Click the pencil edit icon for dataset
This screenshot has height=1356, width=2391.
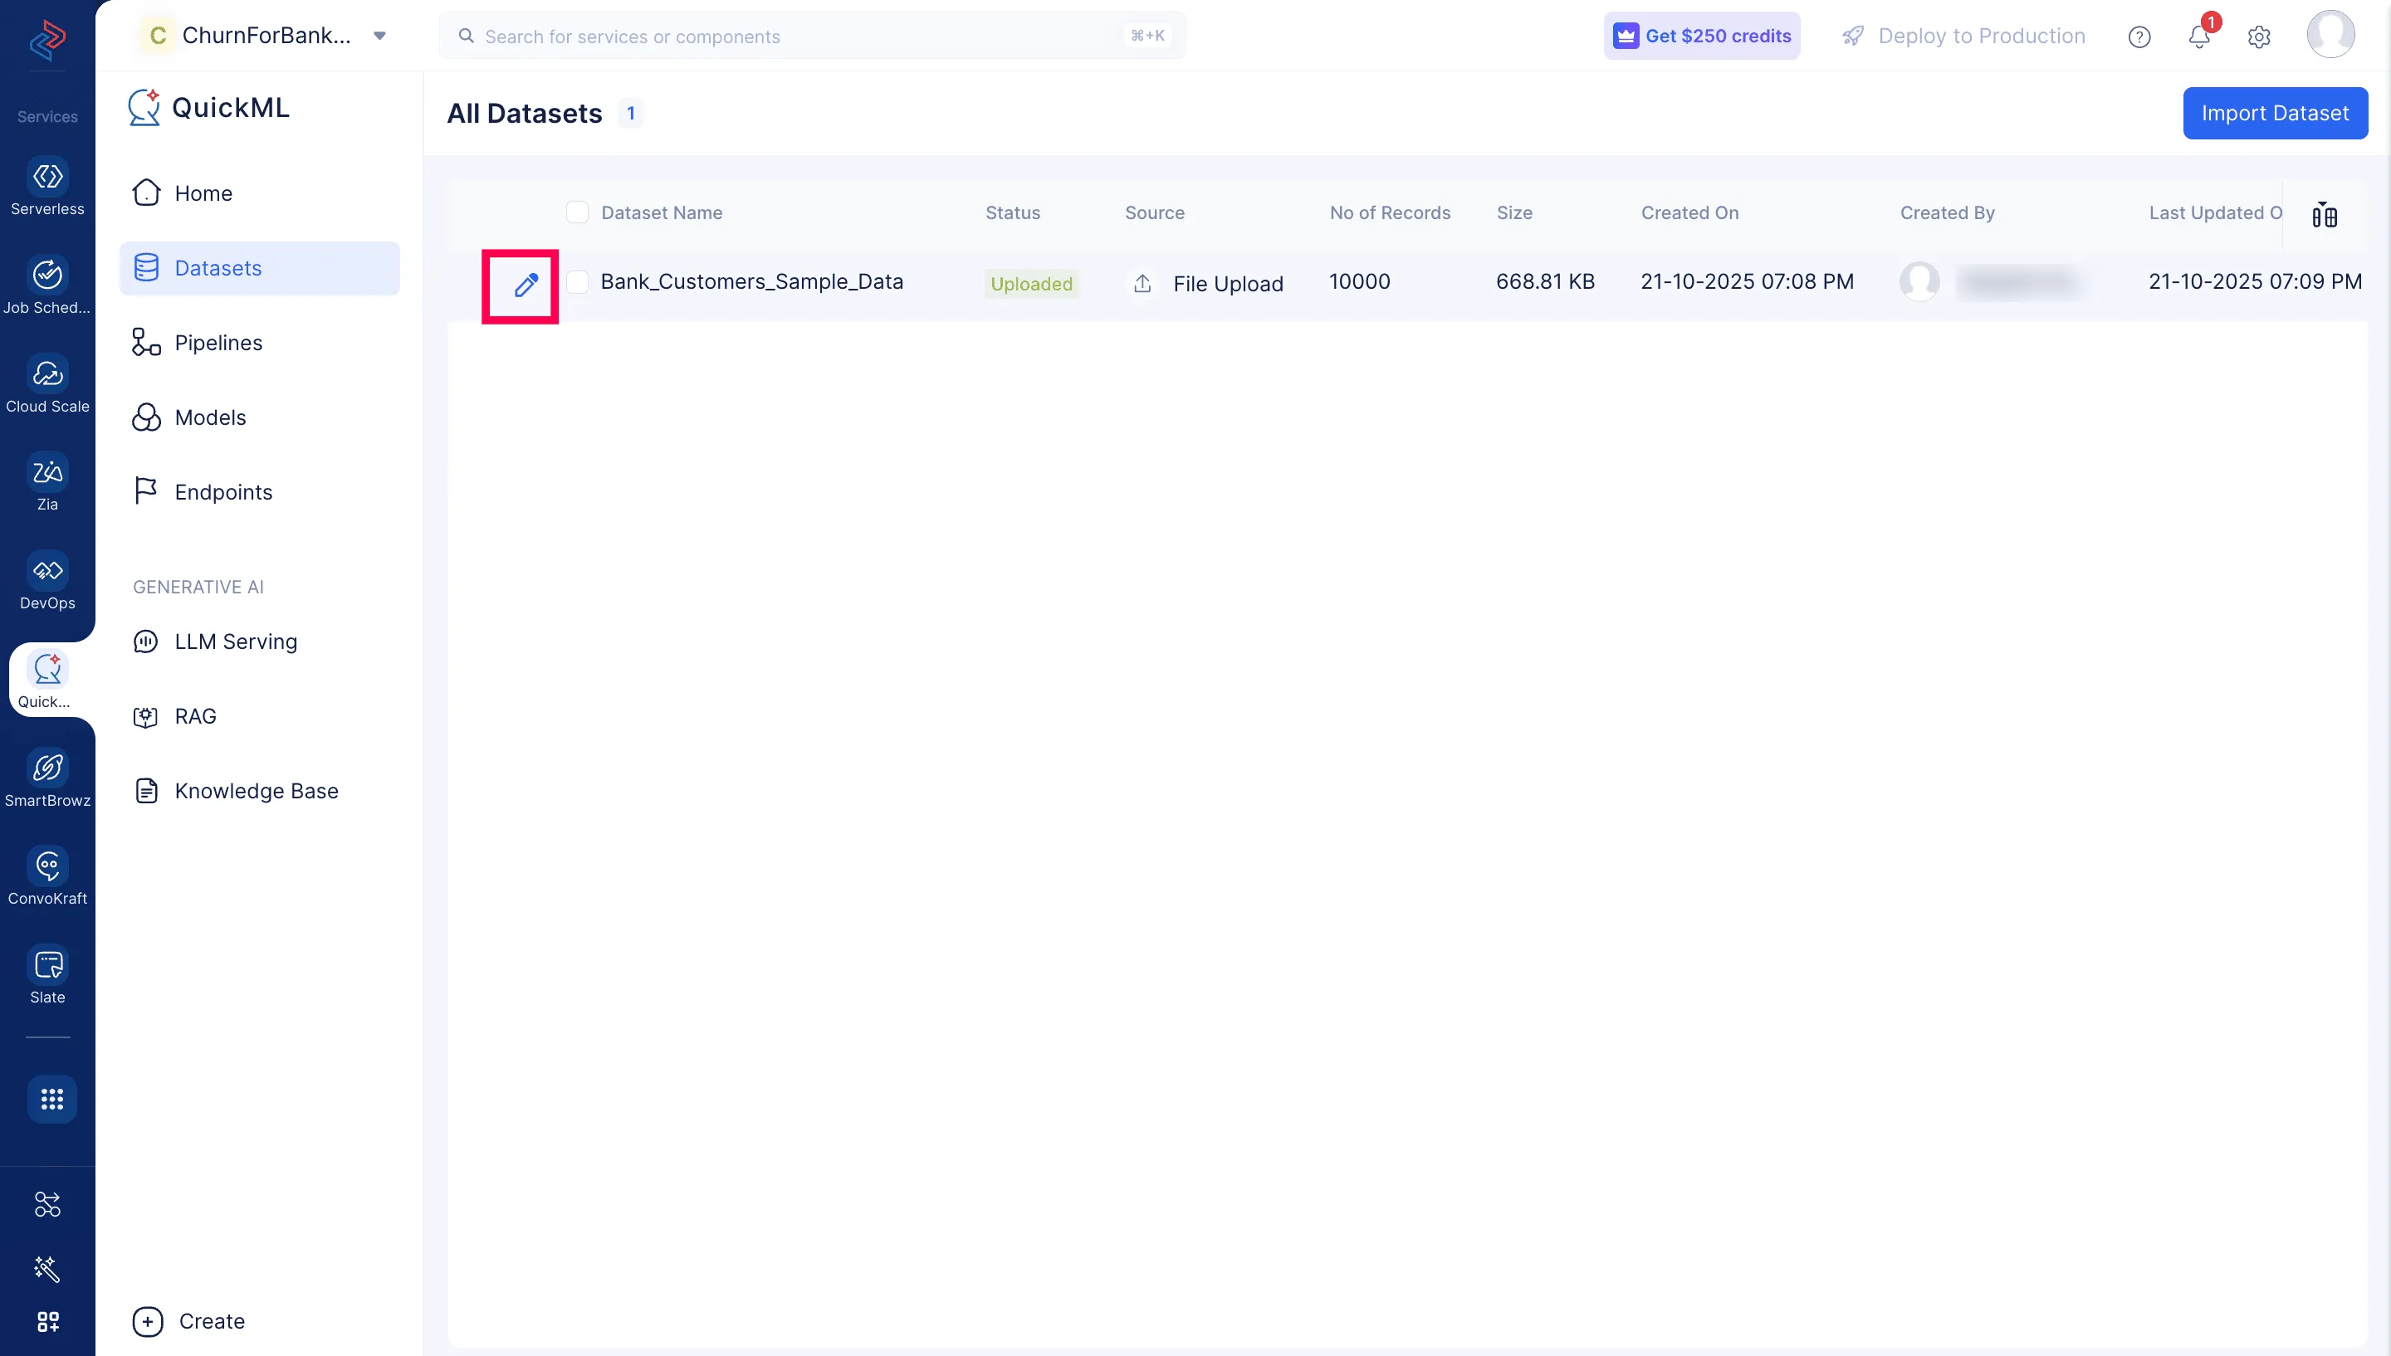[526, 285]
